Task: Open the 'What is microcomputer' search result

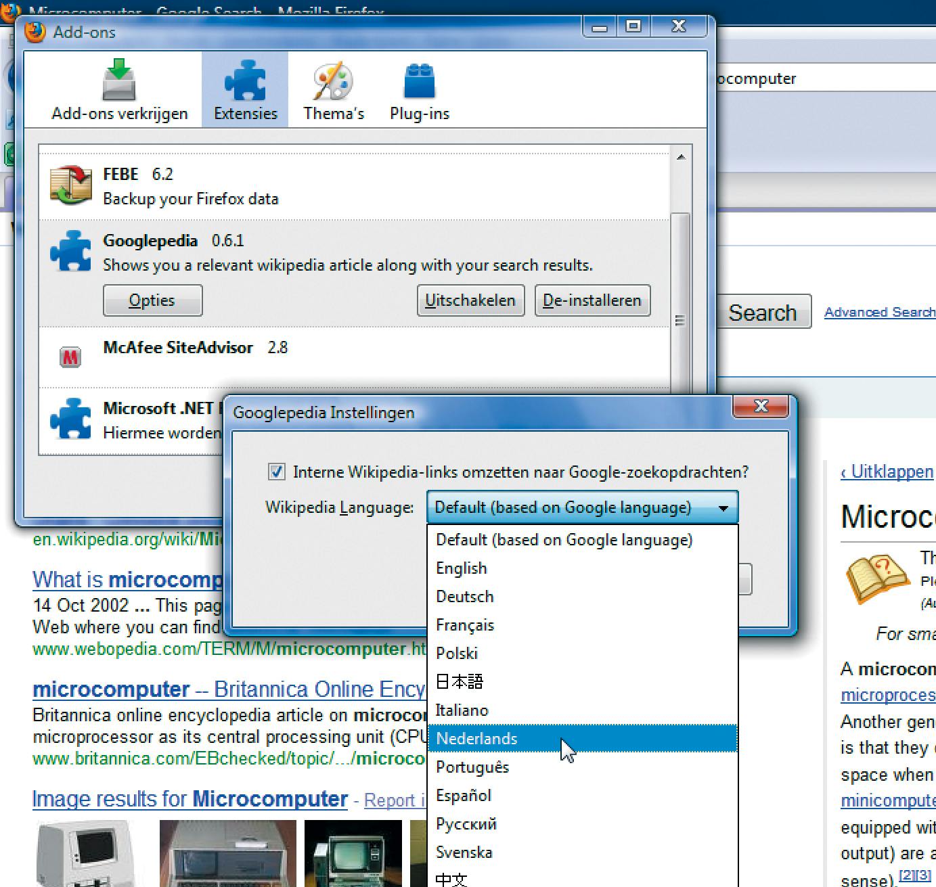Action: coord(128,580)
